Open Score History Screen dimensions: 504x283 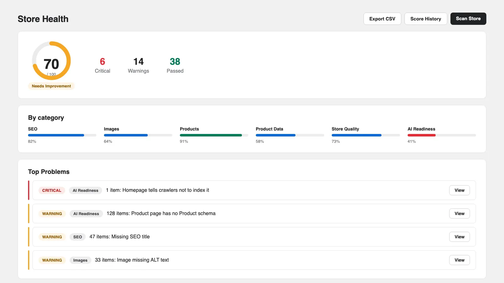pyautogui.click(x=426, y=19)
